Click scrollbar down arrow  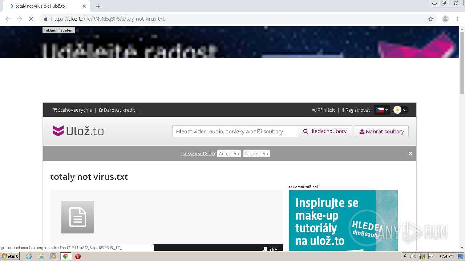(462, 248)
